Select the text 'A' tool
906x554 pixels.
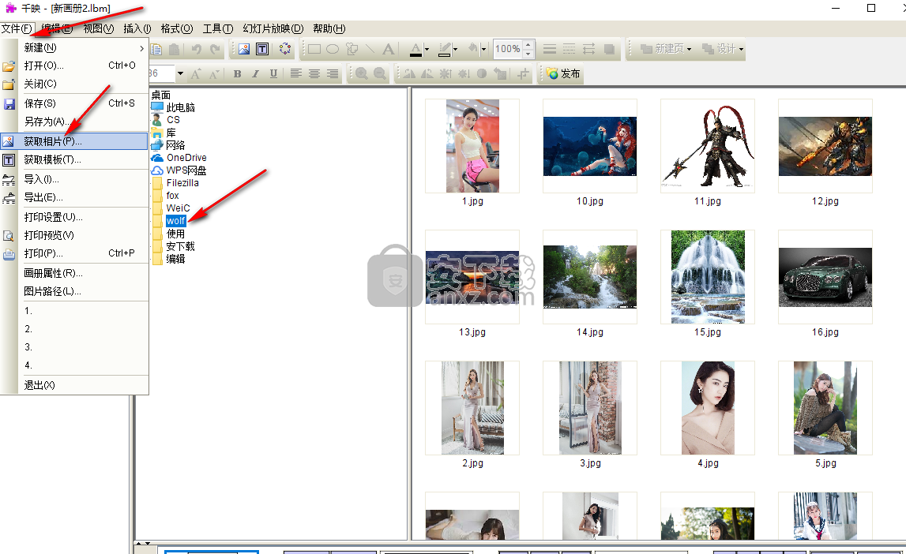pyautogui.click(x=389, y=49)
